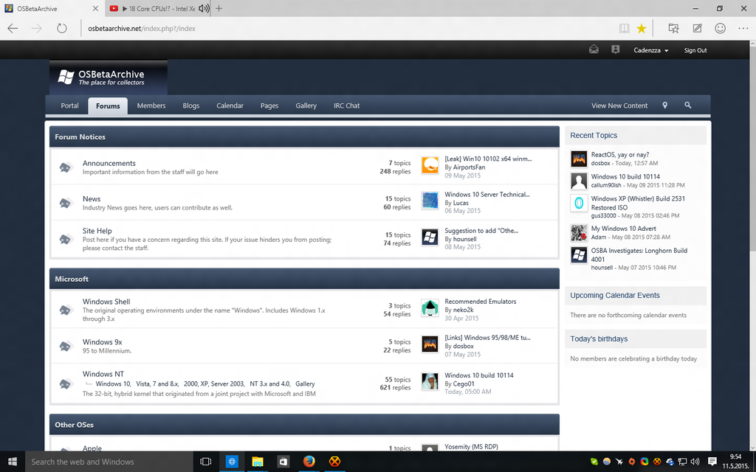
Task: Open the smiley feedback icon
Action: 721,29
